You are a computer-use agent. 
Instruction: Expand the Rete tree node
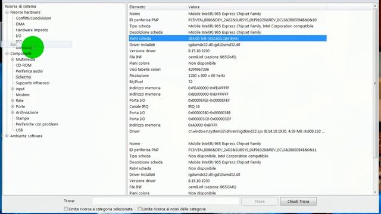13,100
